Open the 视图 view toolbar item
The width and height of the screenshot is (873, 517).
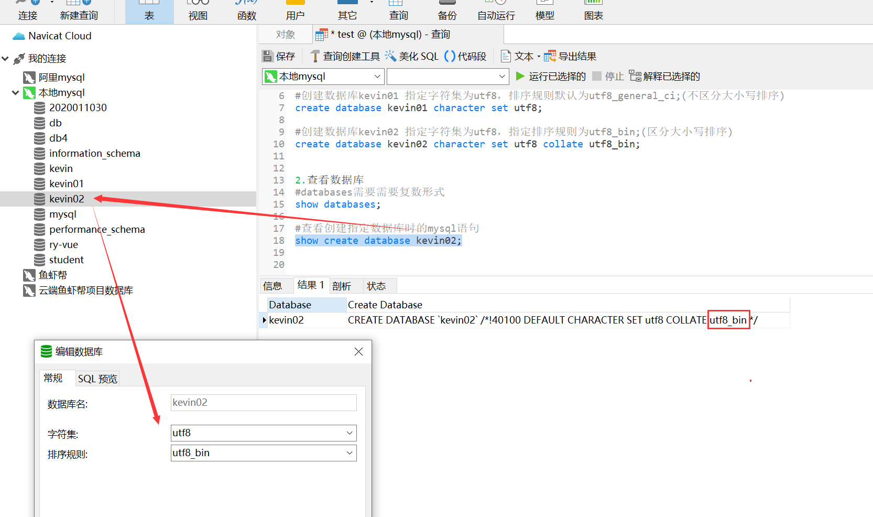(x=198, y=10)
